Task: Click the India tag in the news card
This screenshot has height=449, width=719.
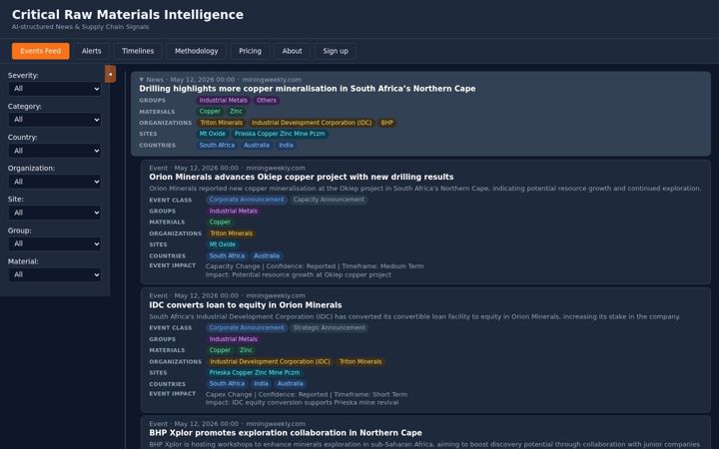Action: (x=287, y=146)
